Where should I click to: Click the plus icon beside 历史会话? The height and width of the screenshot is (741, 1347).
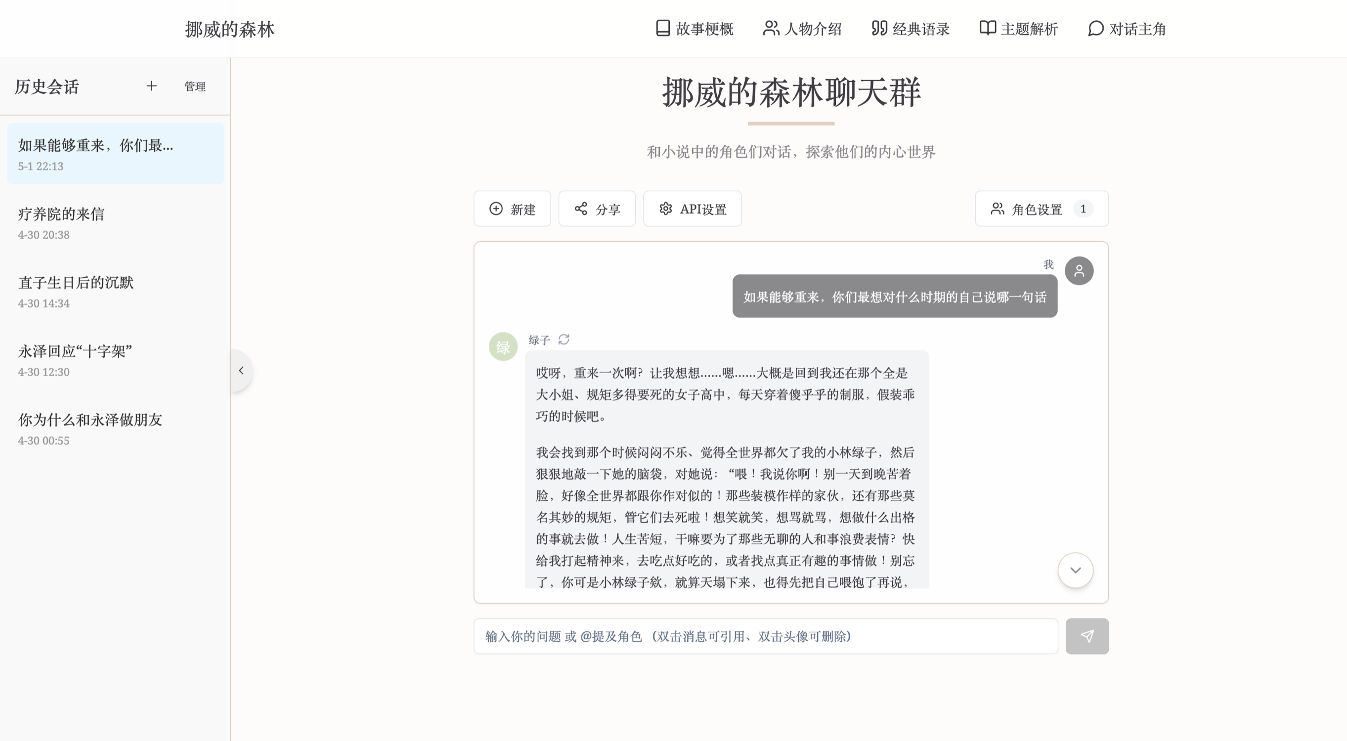(151, 86)
